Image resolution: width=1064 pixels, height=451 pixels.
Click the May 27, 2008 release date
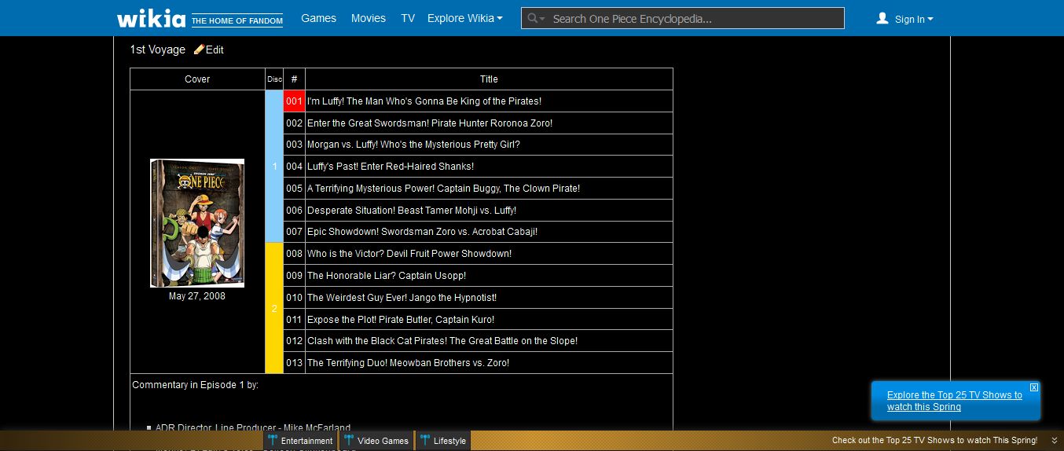(x=197, y=296)
